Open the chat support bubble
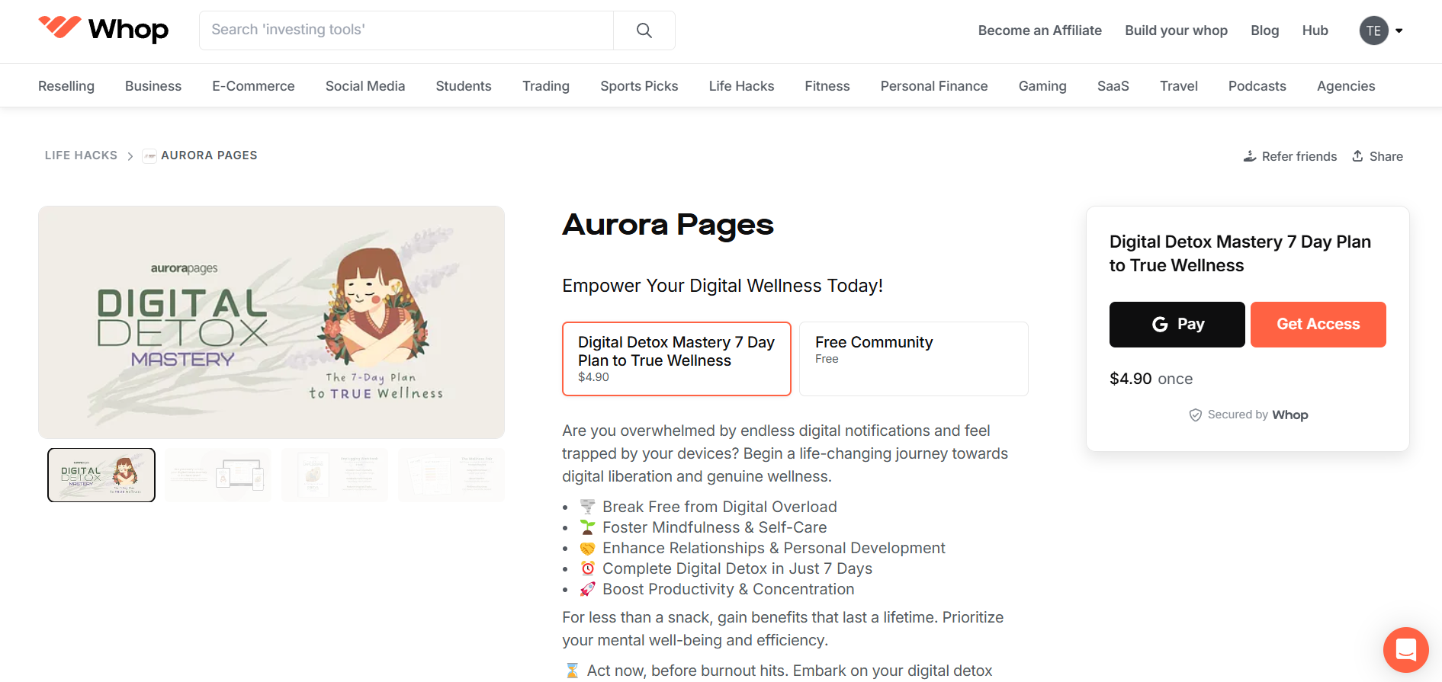Screen dimensions: 1442x682 pyautogui.click(x=1405, y=650)
